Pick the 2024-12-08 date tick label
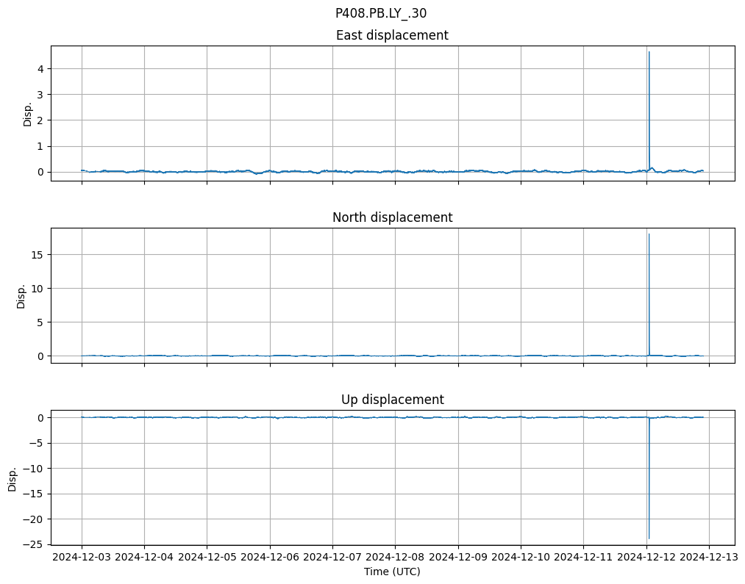745x584 pixels. point(395,558)
